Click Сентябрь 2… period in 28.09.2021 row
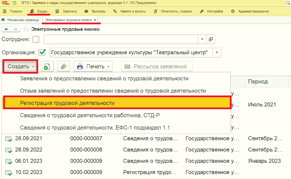Viewport: 291px width, 179px height. coord(266,138)
